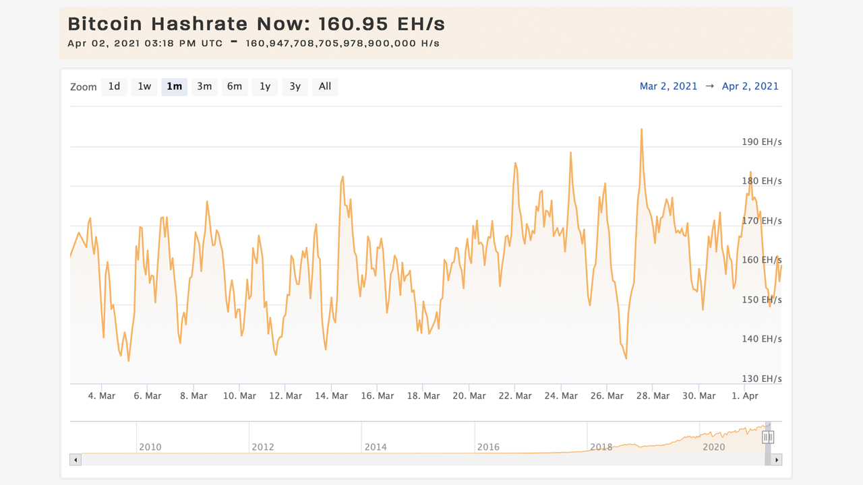Click the 140 EH/s axis label

click(x=762, y=339)
